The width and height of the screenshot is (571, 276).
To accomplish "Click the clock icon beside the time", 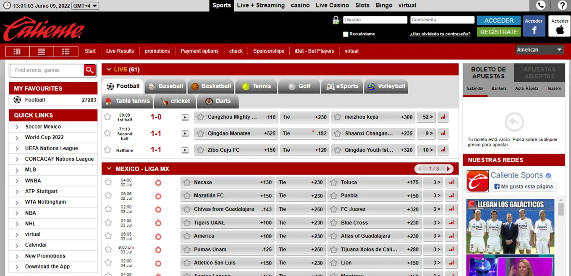I will 7,6.
